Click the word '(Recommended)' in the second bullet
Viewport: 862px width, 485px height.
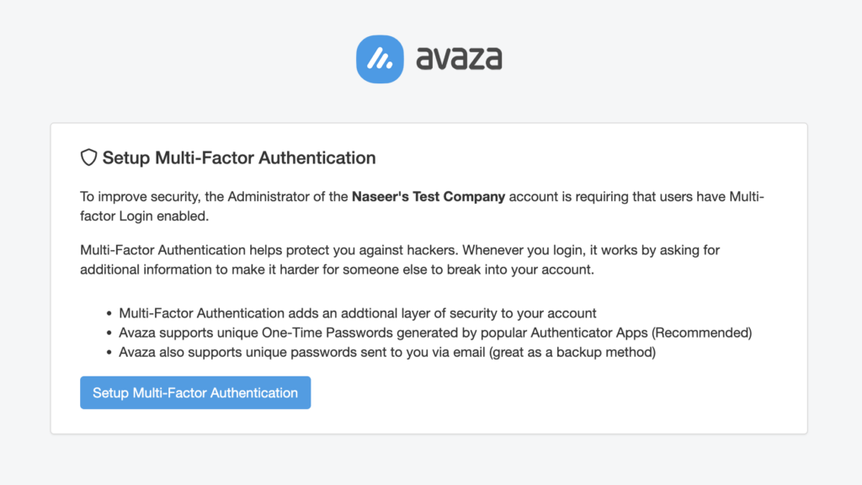pyautogui.click(x=706, y=333)
